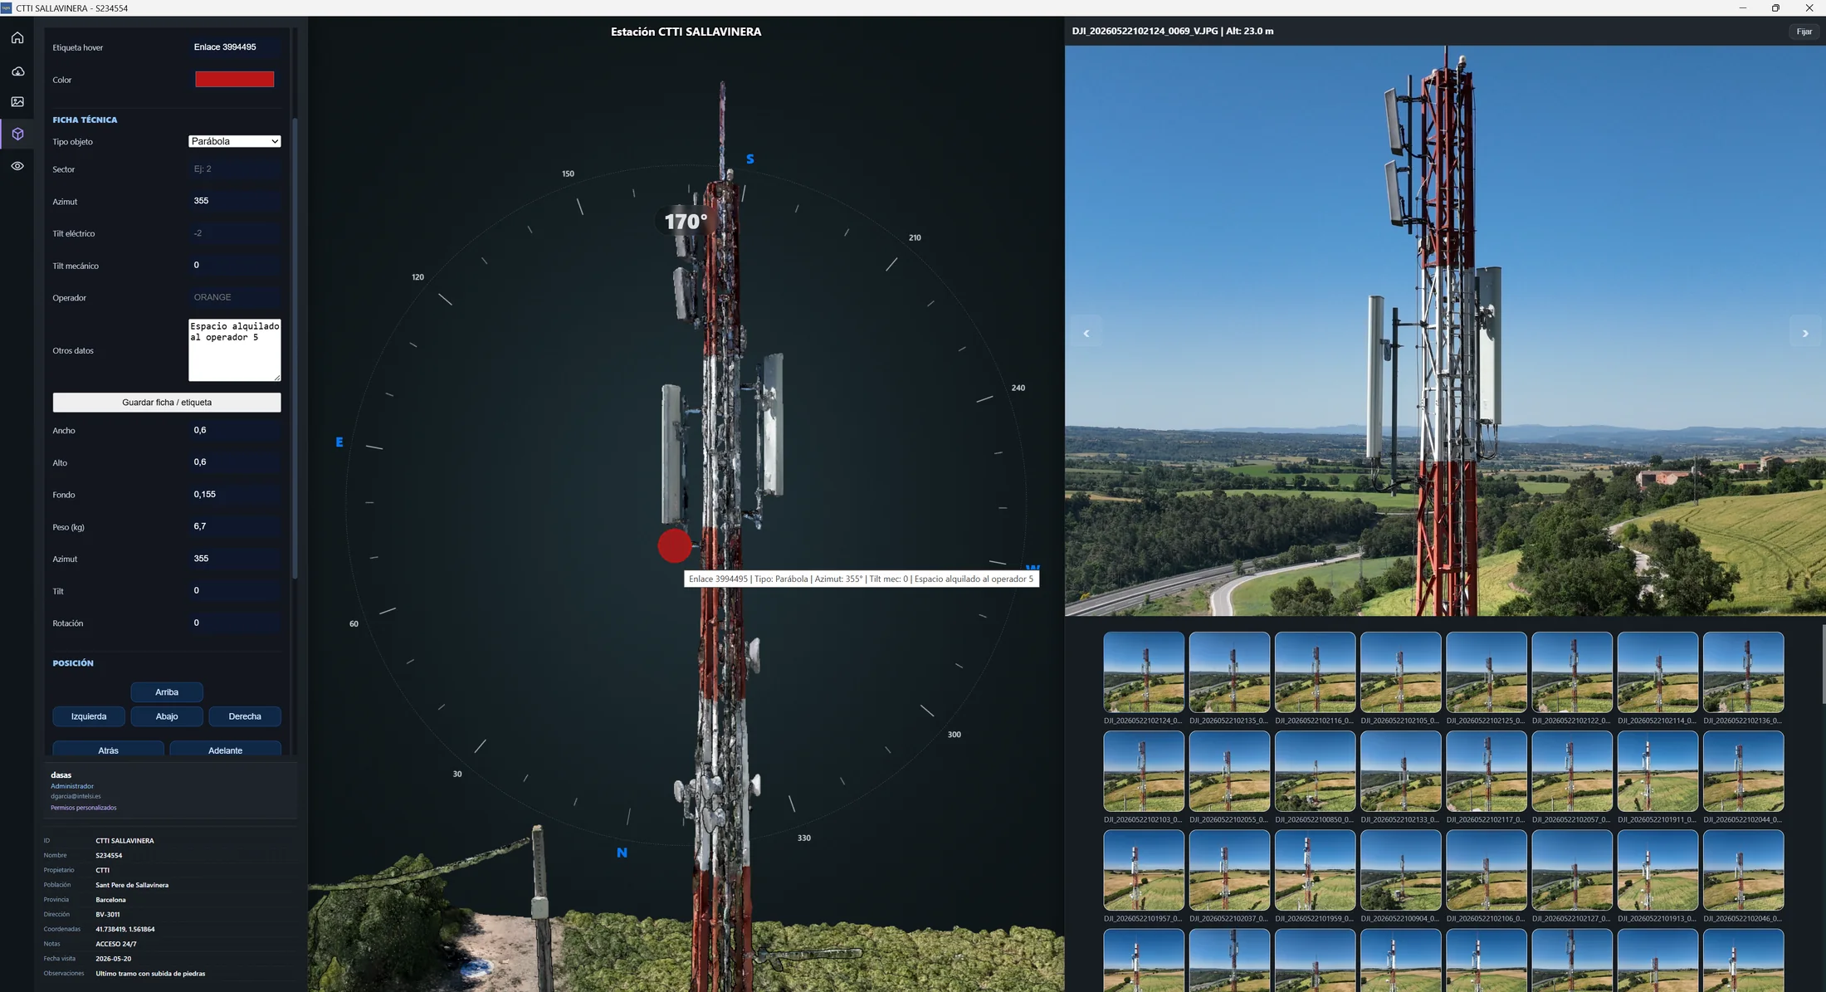Open thumbnail DJI_20260522102057_0...

[x=1572, y=771]
